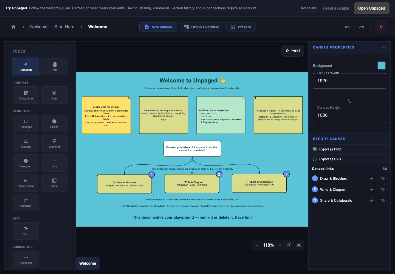The image size is (395, 274).
Task: Select the Hexagon shape tool
Action: click(x=26, y=163)
